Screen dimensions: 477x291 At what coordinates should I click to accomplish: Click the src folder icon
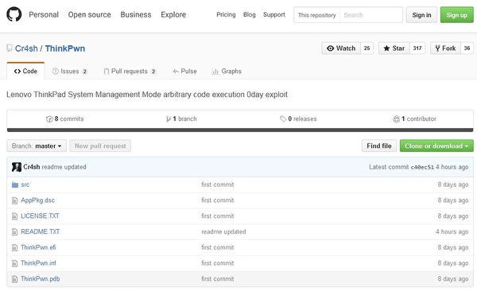pyautogui.click(x=15, y=184)
